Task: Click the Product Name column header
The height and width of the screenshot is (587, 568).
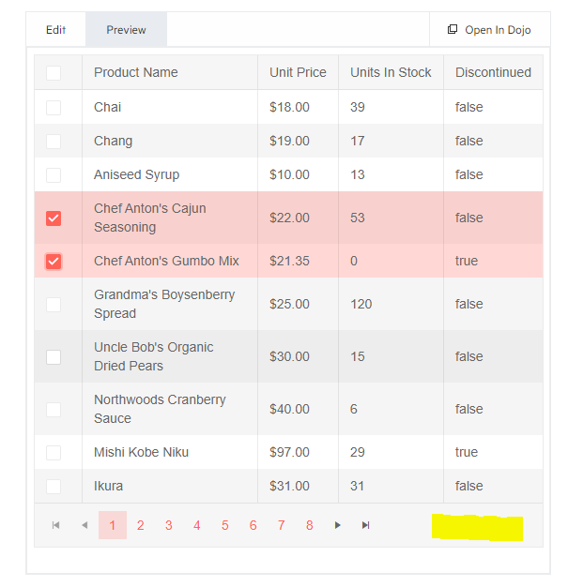Action: (x=136, y=73)
